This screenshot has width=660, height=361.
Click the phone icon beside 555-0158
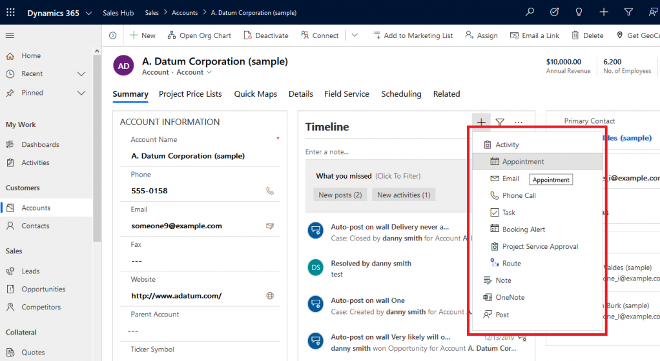point(270,191)
